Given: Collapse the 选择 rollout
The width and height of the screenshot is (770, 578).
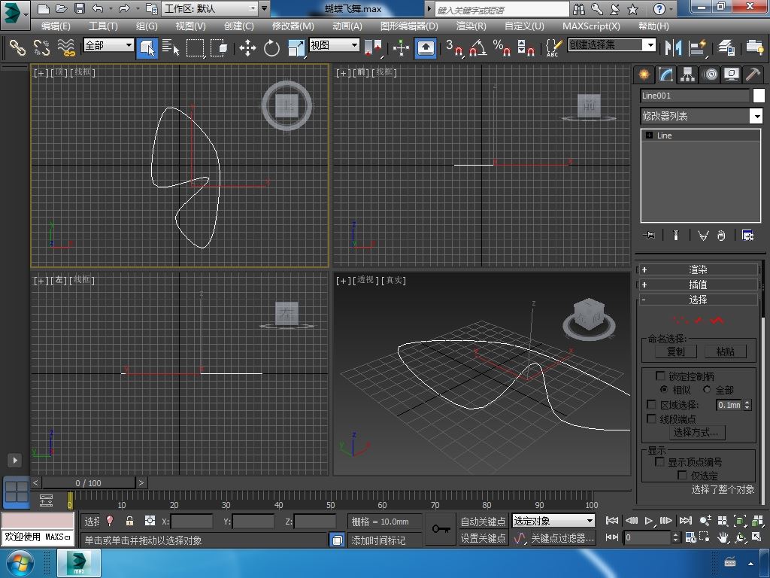Looking at the screenshot, I should coord(699,300).
